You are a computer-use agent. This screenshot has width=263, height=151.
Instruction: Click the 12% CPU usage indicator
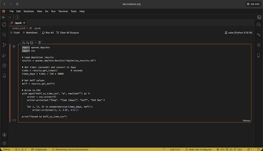(221, 149)
